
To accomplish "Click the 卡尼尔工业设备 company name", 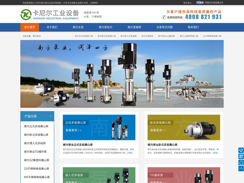I will pyautogui.click(x=56, y=13).
